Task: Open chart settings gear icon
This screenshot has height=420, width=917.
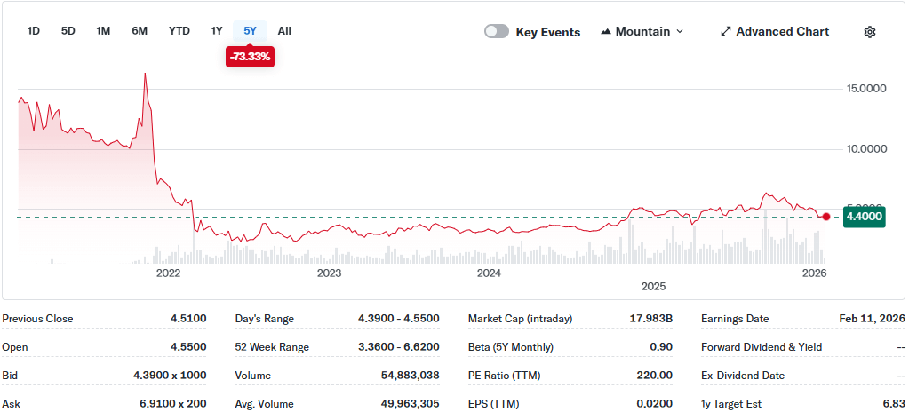Action: 870,32
